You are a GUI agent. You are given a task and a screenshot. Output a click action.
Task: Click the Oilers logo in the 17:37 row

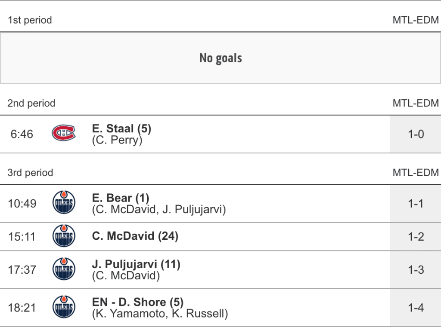63,269
